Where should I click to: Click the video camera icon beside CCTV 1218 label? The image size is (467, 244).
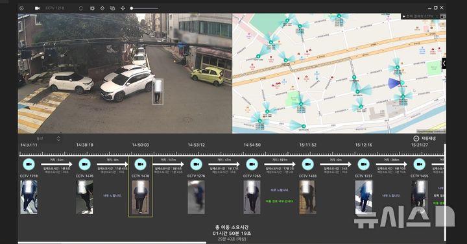point(37,8)
